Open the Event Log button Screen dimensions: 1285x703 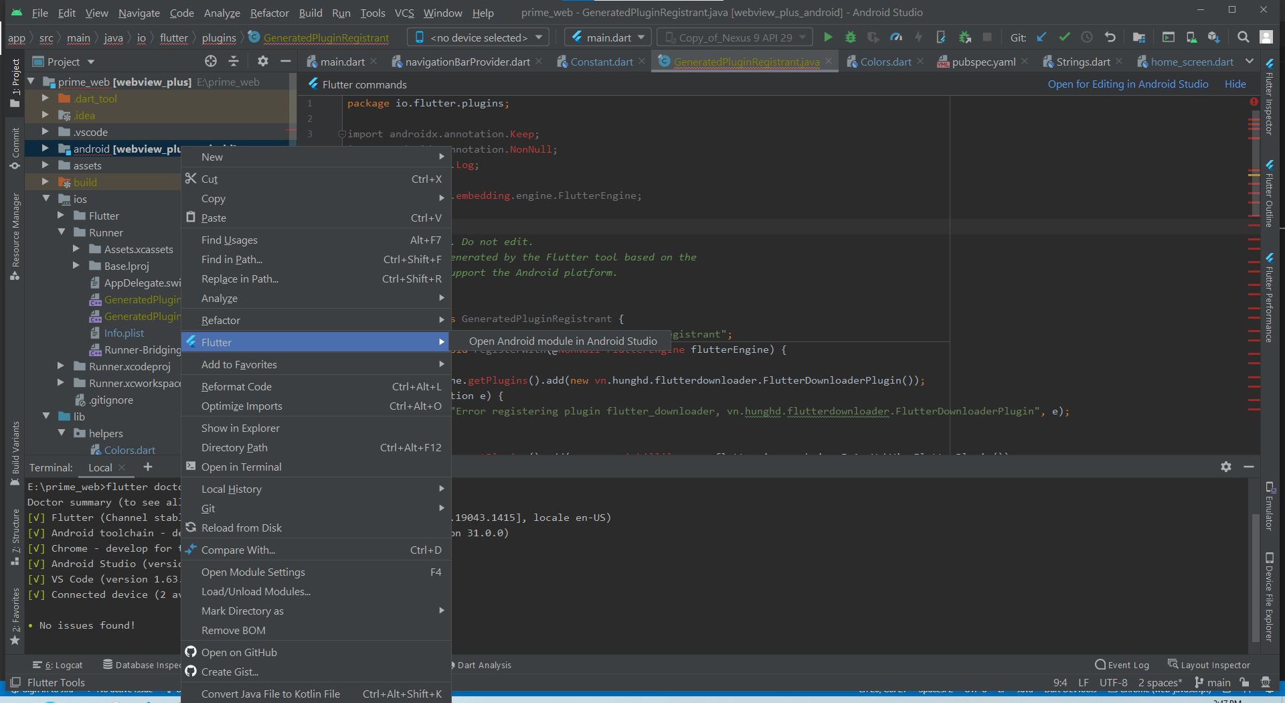point(1122,665)
